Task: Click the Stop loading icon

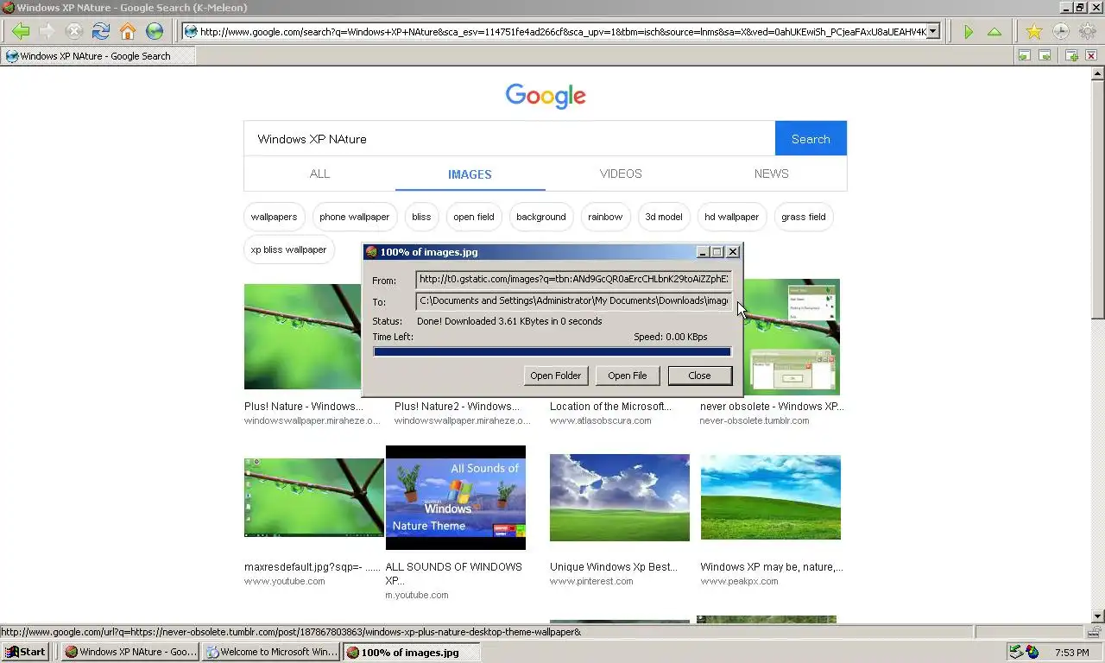Action: point(74,32)
